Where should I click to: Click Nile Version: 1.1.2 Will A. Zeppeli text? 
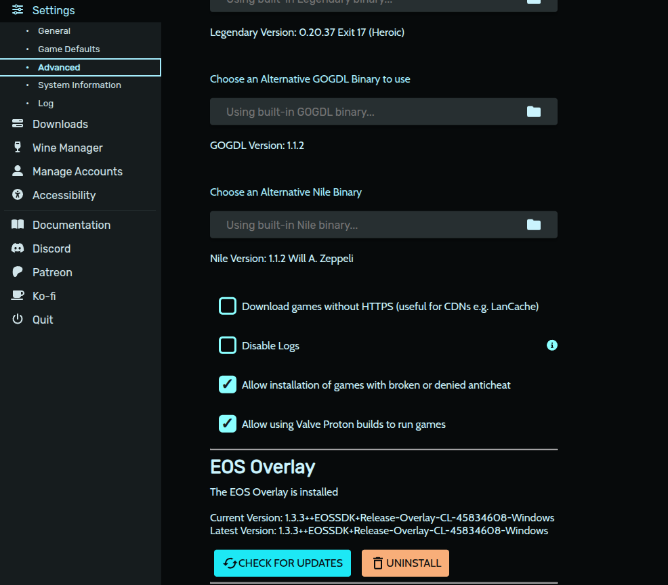tap(282, 259)
